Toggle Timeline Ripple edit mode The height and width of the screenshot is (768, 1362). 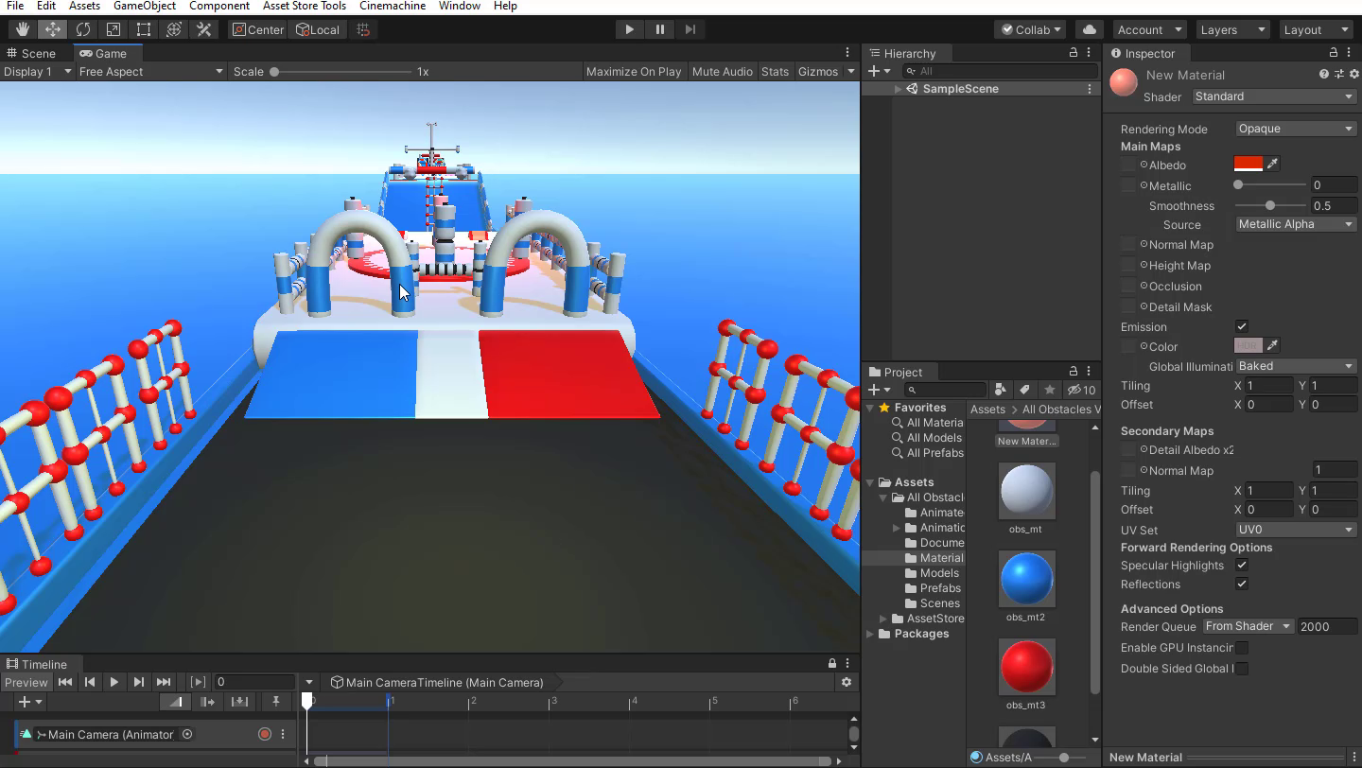pos(208,702)
